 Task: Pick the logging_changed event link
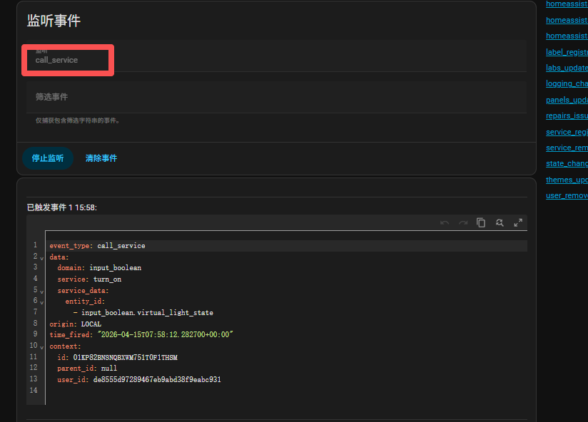click(567, 83)
